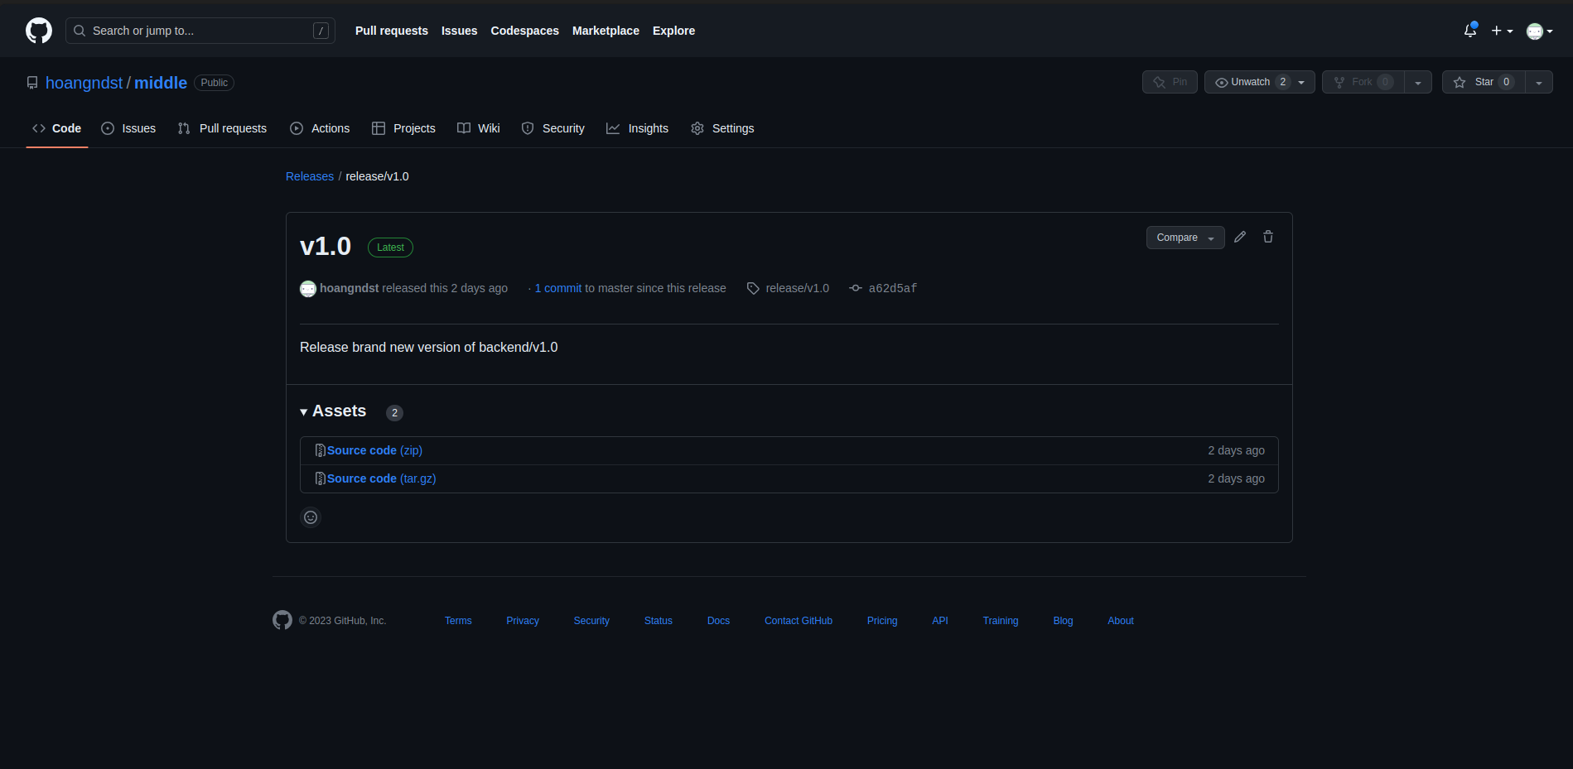Open Explore in top navigation

point(673,31)
